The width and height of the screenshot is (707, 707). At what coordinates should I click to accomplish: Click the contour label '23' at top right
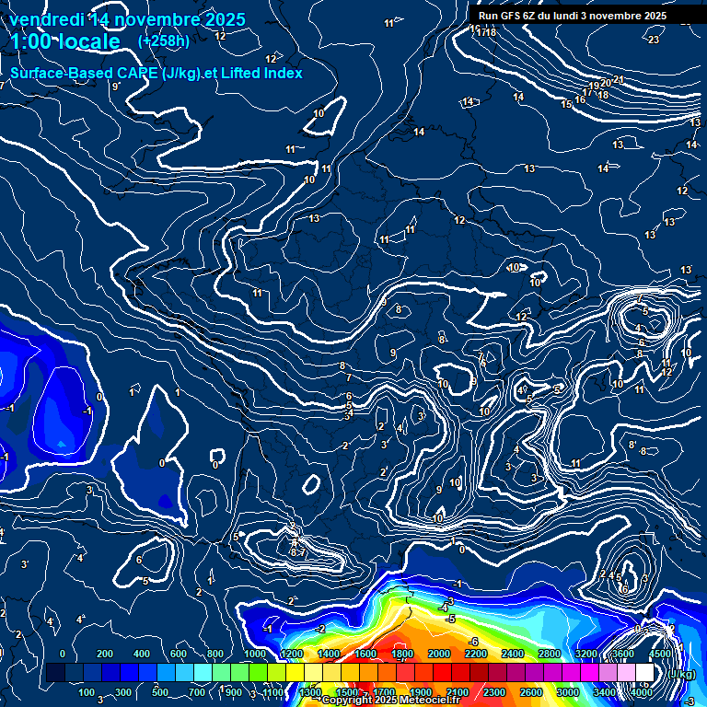tap(654, 40)
